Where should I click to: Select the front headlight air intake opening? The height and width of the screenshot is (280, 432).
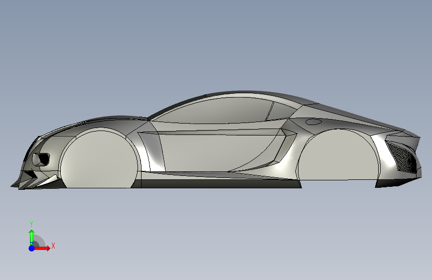41,159
